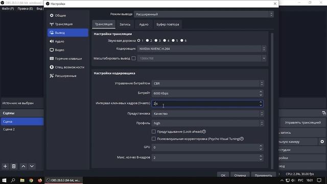327x184 pixels.
Task: Click the 10:31 clock in taskbar
Action: coord(310,180)
